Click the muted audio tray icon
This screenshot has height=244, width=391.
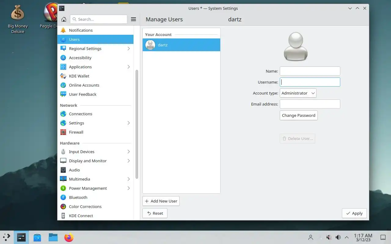329,237
